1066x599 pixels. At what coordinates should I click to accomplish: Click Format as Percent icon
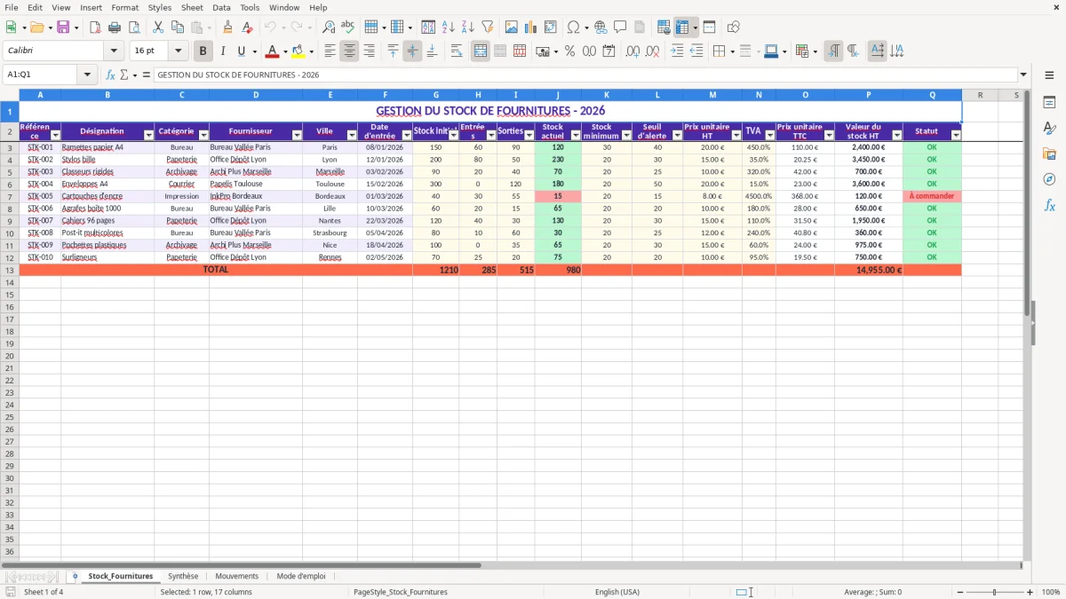569,51
